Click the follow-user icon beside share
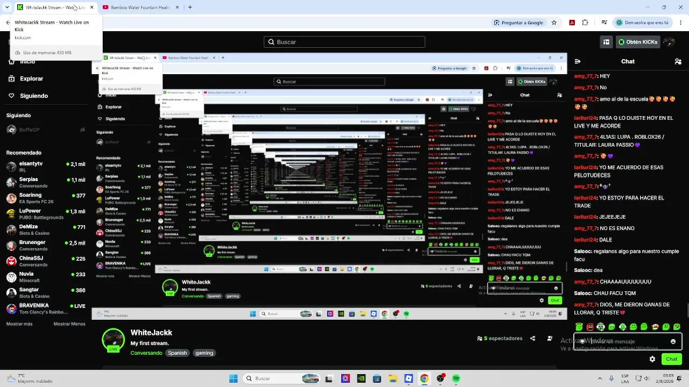The height and width of the screenshot is (387, 689). pyautogui.click(x=550, y=339)
